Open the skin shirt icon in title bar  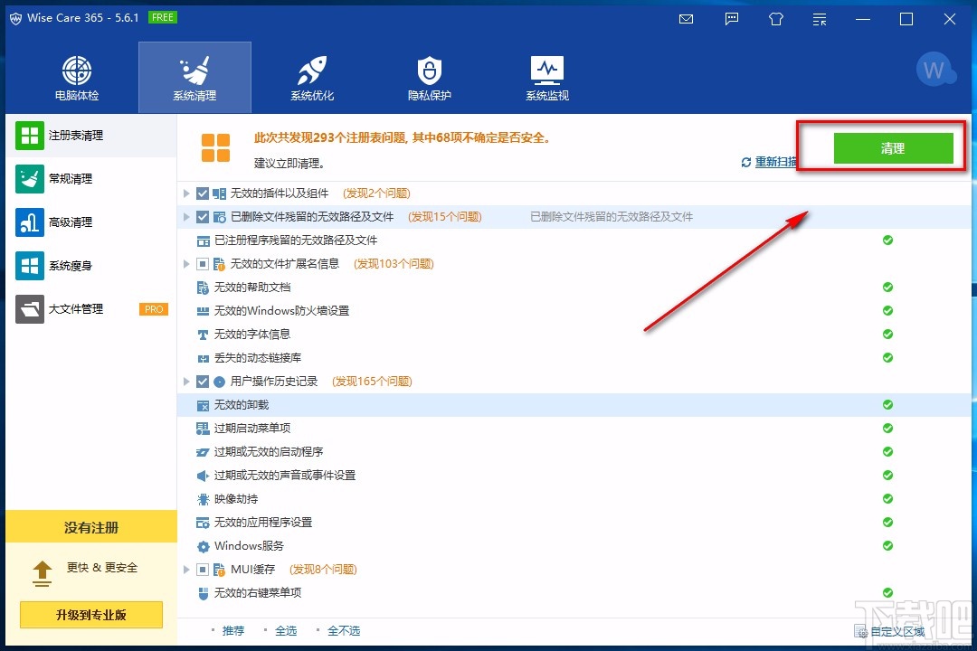(x=776, y=19)
